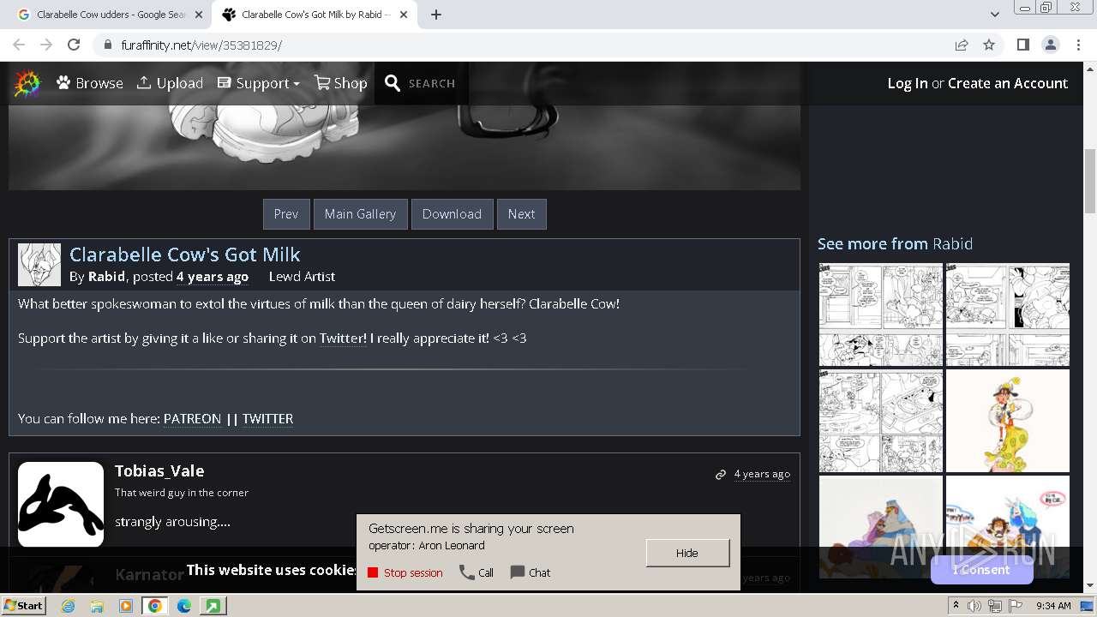Click the system tray volume icon
Image resolution: width=1097 pixels, height=617 pixels.
974,606
